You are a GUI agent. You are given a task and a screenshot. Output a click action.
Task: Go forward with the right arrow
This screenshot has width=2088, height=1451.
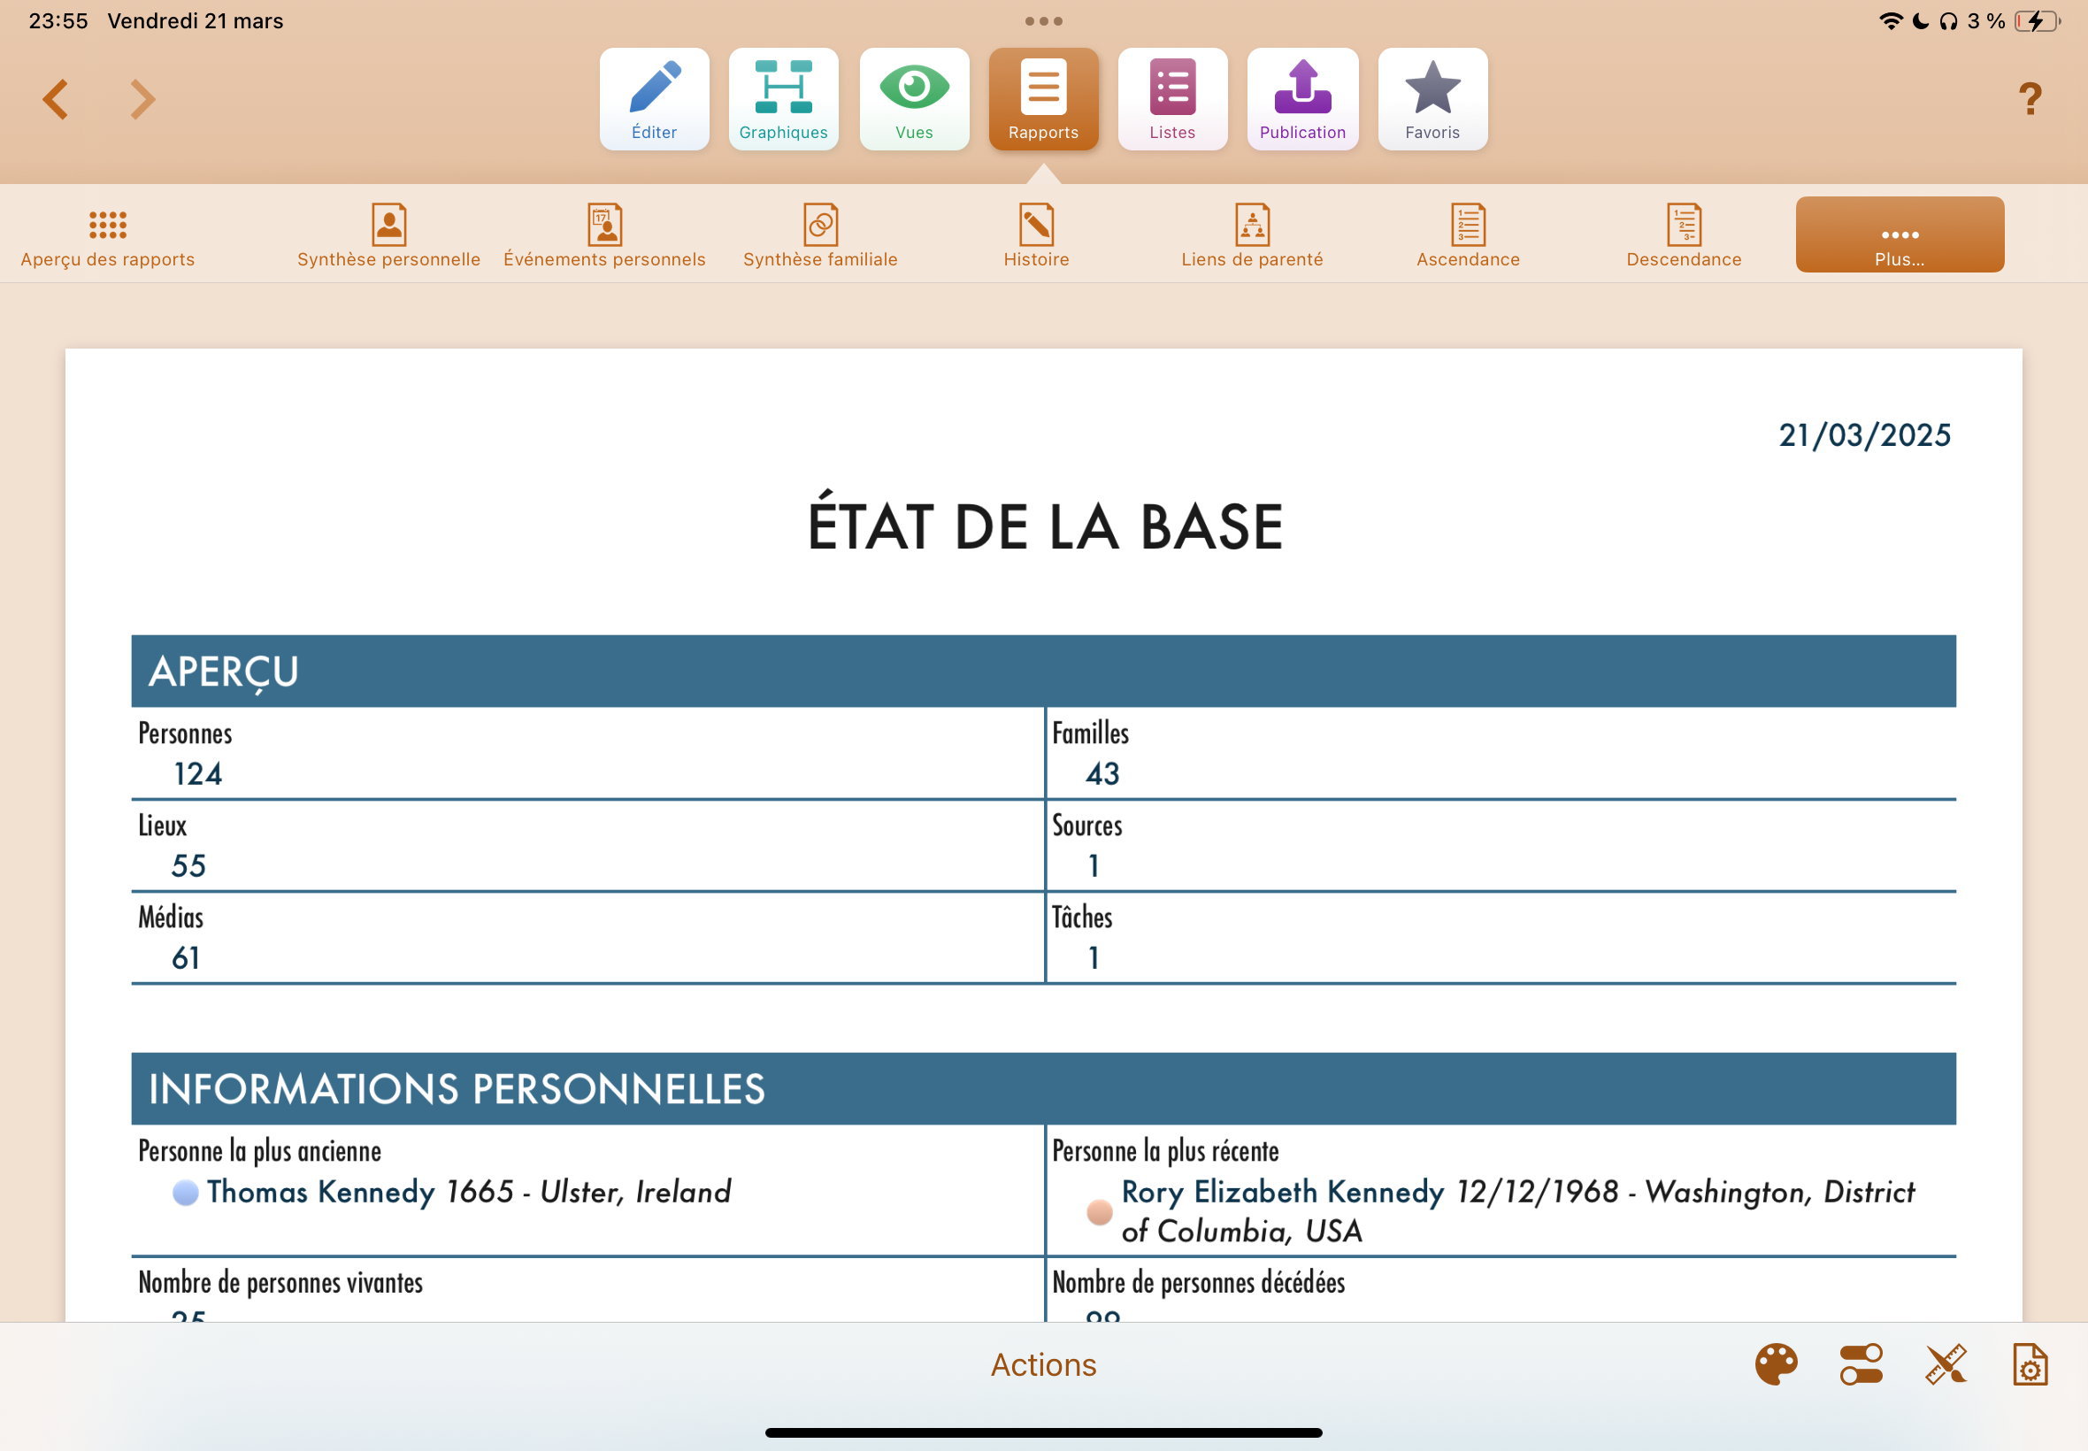[x=142, y=99]
